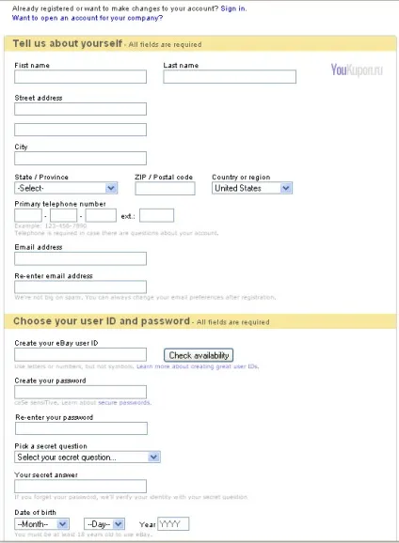Open the company account link
Image resolution: width=399 pixels, height=543 pixels.
point(88,18)
